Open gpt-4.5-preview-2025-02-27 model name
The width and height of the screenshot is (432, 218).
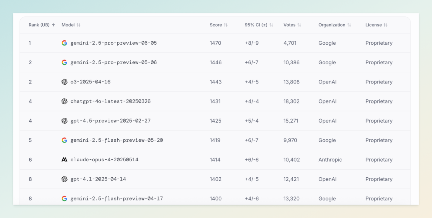click(110, 121)
